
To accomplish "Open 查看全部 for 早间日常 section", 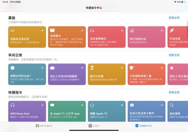I will (174, 55).
